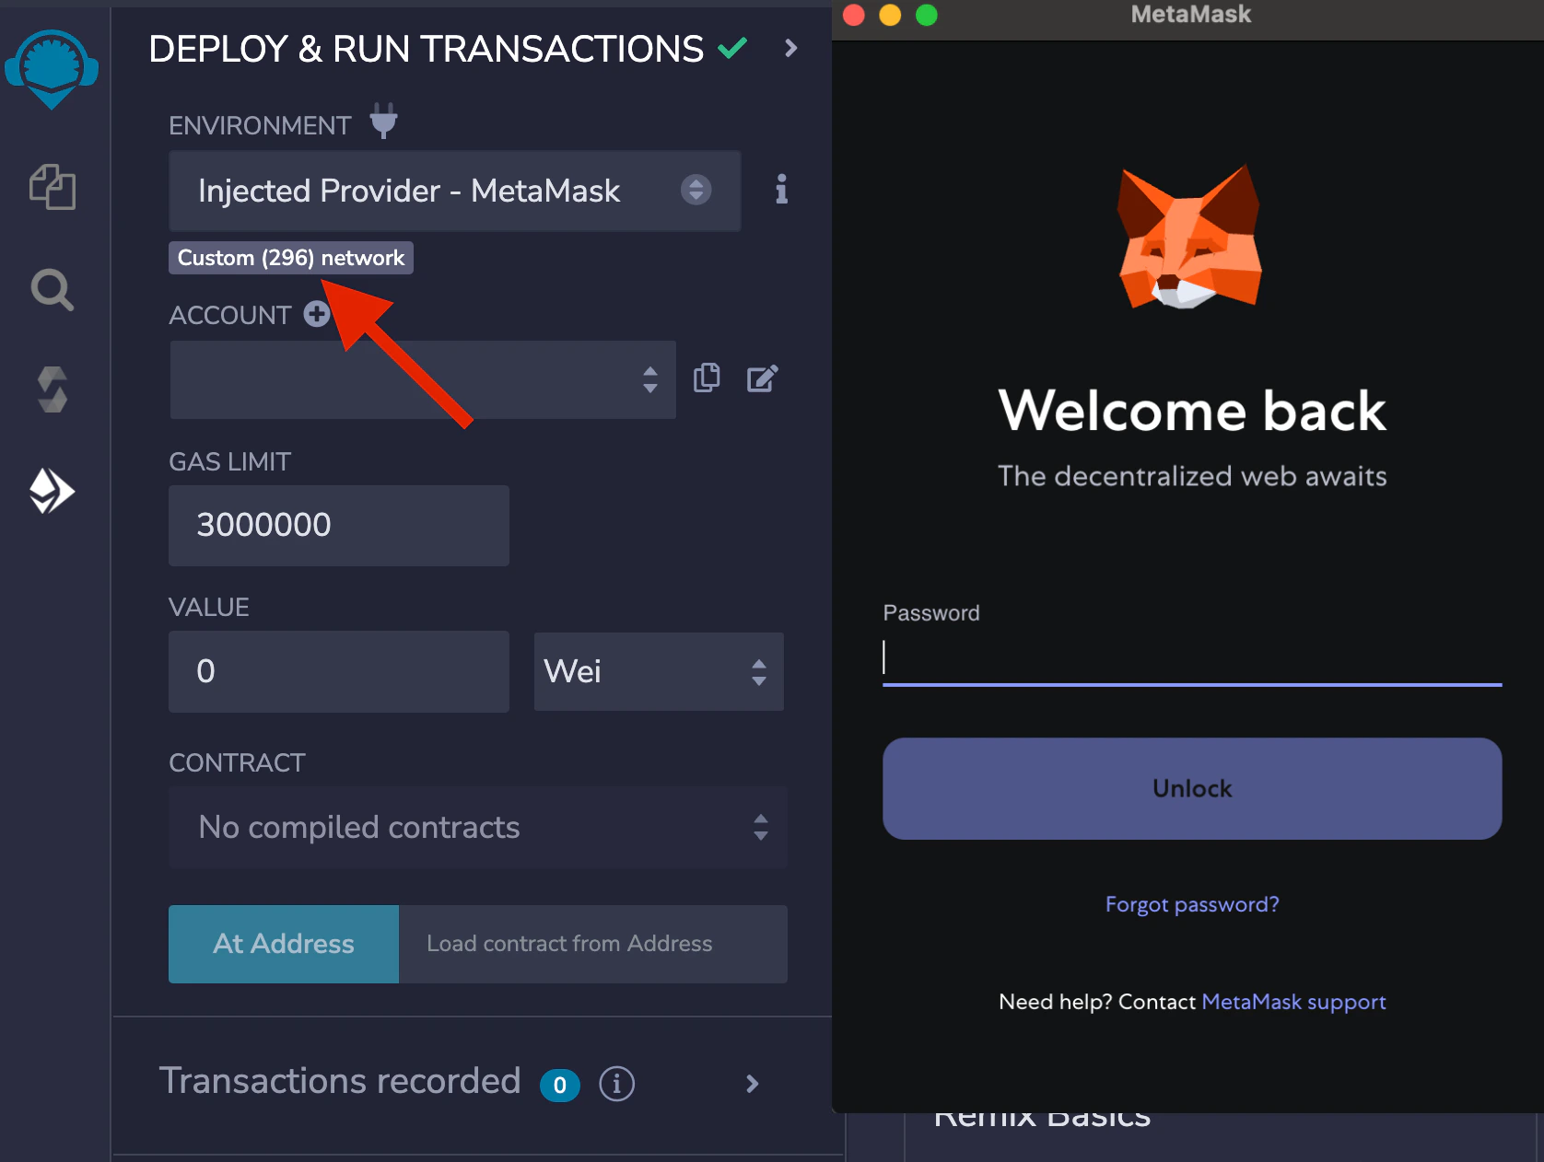Image resolution: width=1544 pixels, height=1162 pixels.
Task: Open the Solidity compiler sidebar icon
Action: point(53,389)
